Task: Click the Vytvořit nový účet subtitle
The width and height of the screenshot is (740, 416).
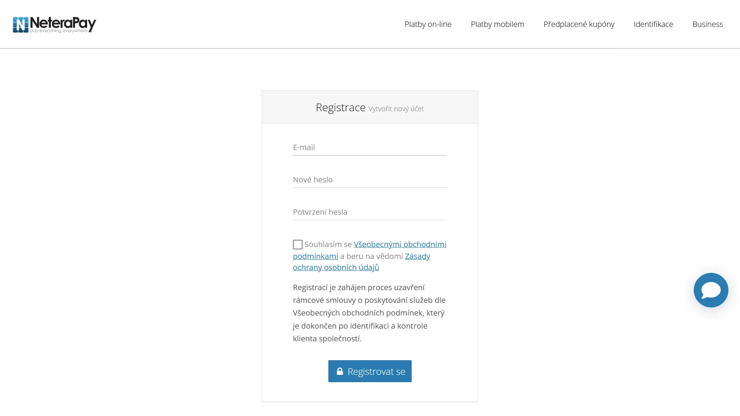Action: tap(396, 109)
